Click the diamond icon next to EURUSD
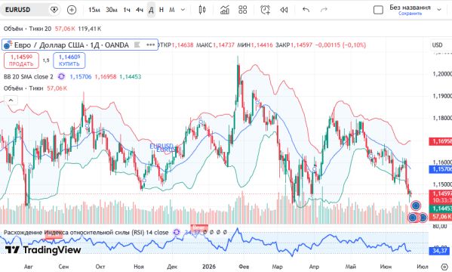The image size is (452, 272). click(54, 10)
